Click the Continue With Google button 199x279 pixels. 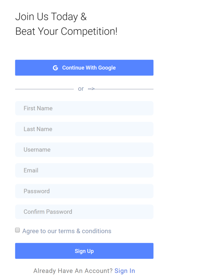pos(84,68)
